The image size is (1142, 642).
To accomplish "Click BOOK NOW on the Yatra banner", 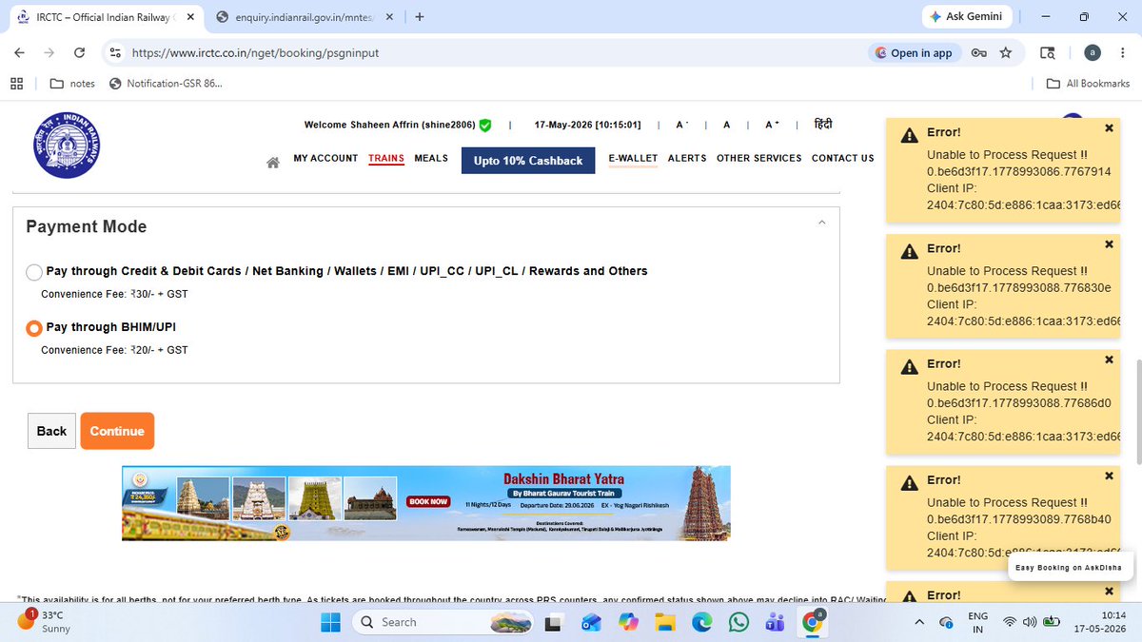I will coord(427,501).
